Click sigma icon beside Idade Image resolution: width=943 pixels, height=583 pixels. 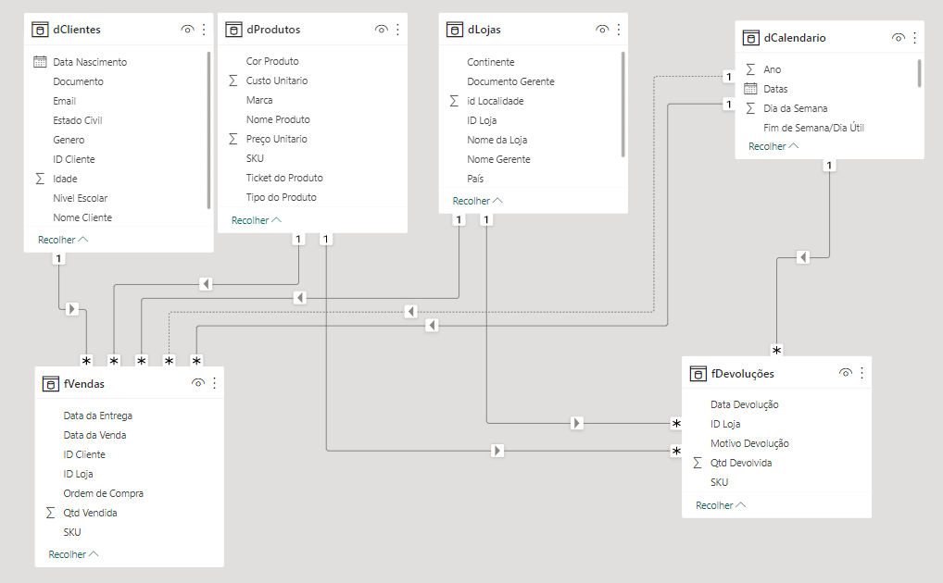(40, 179)
